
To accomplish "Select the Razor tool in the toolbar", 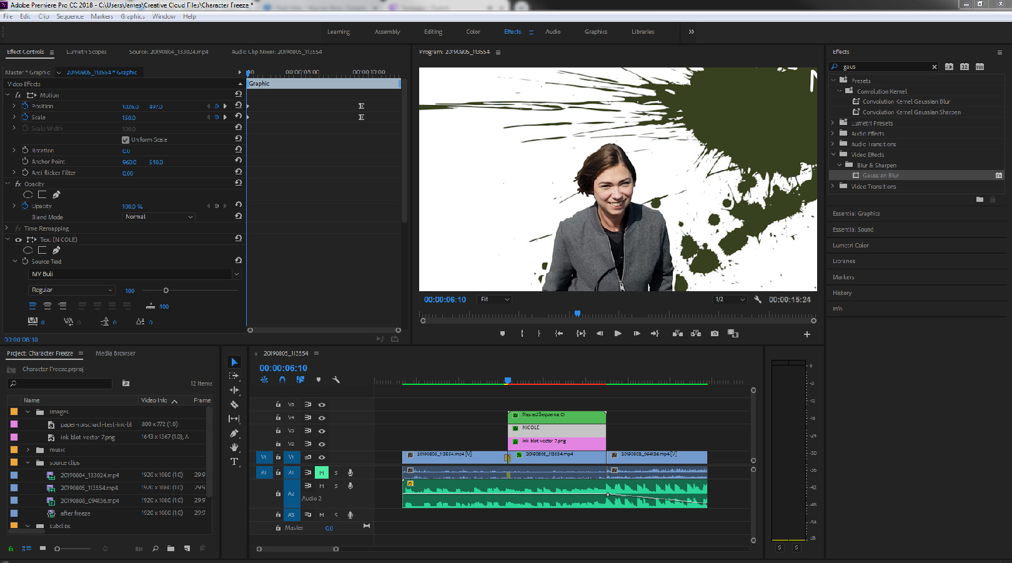I will point(234,404).
